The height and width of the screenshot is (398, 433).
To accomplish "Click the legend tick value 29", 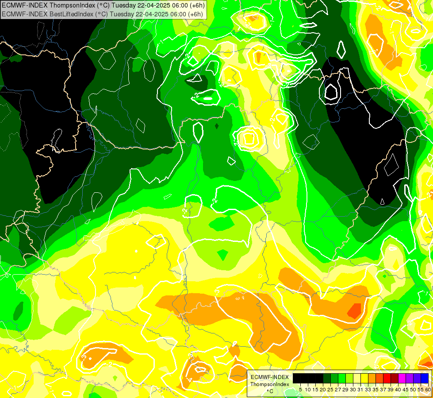I will (346, 390).
